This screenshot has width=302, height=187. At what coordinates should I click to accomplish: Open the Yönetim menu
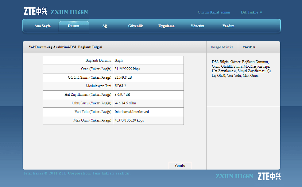(x=197, y=26)
